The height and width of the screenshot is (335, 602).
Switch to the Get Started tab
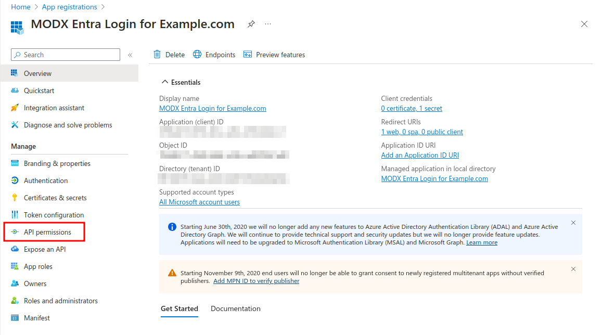[180, 309]
